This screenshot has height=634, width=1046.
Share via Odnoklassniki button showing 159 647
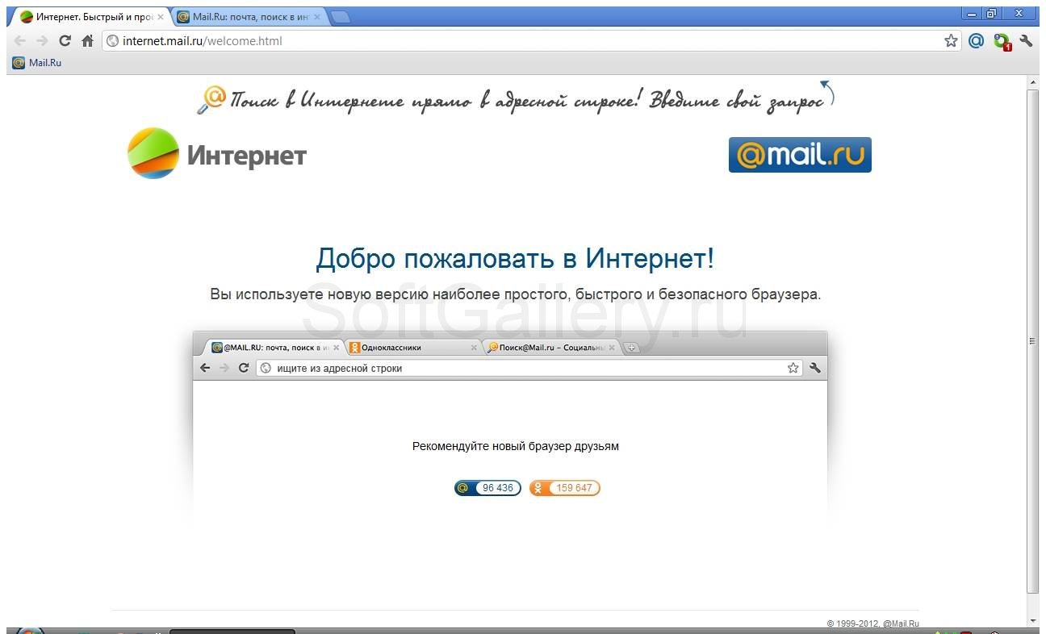[565, 488]
